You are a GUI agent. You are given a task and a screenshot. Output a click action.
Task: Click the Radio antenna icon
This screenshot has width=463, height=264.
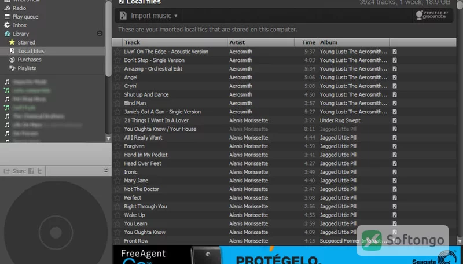point(7,8)
